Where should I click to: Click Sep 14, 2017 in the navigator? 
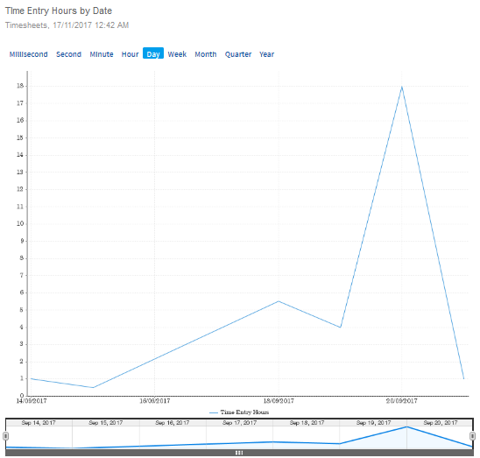click(x=39, y=422)
